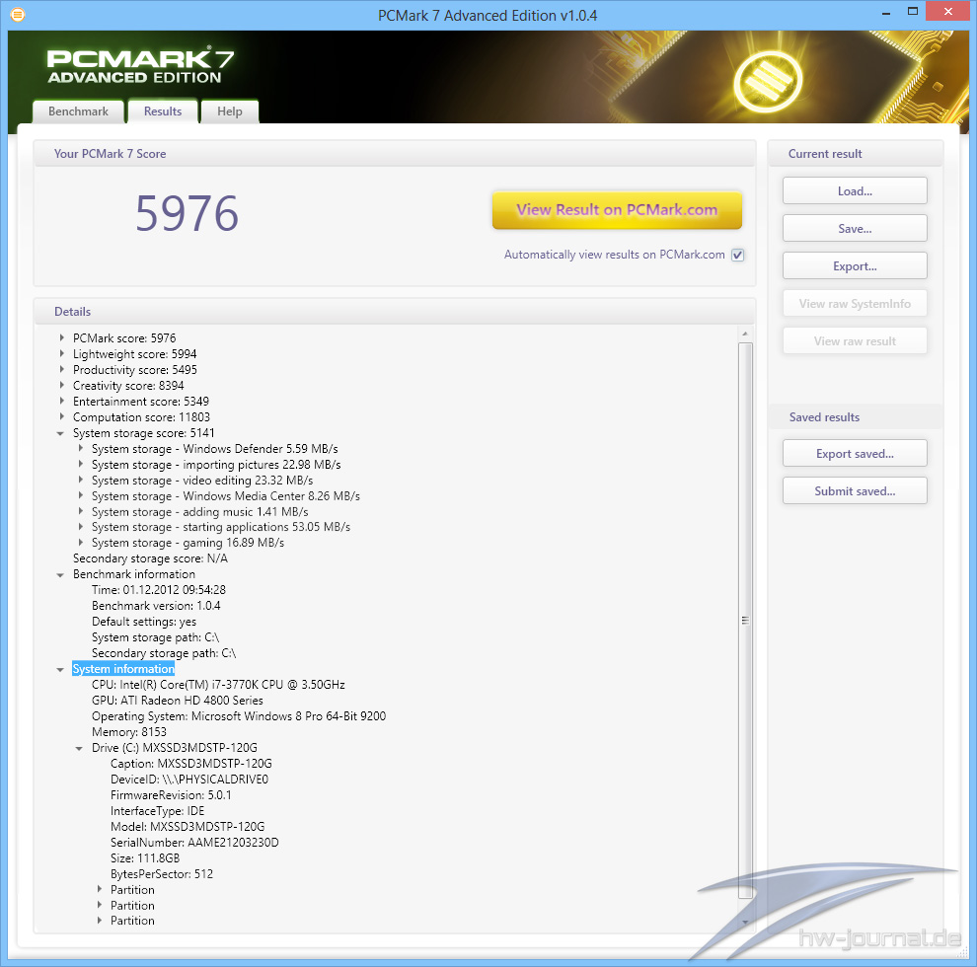Expand the Productivity score: 5495 row
Image resolution: width=977 pixels, height=967 pixels.
pyautogui.click(x=62, y=369)
